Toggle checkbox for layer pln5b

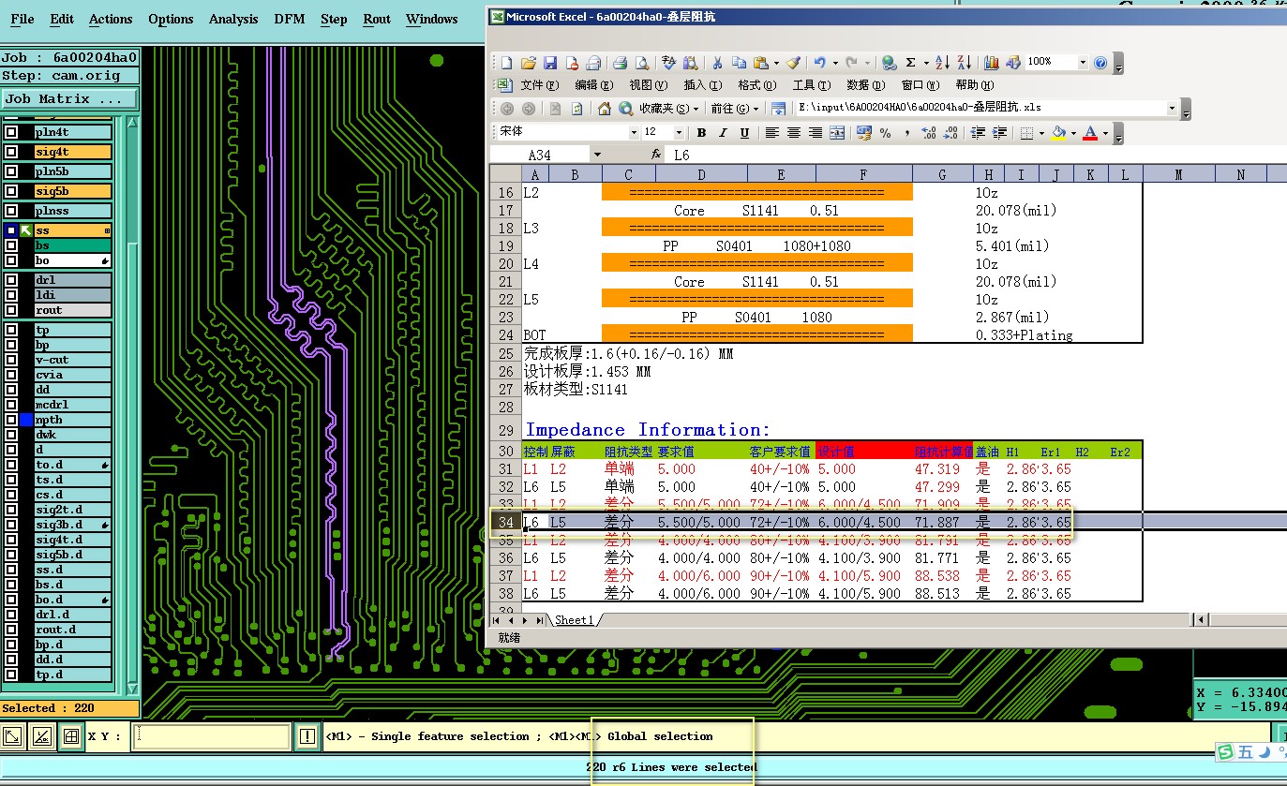click(11, 171)
